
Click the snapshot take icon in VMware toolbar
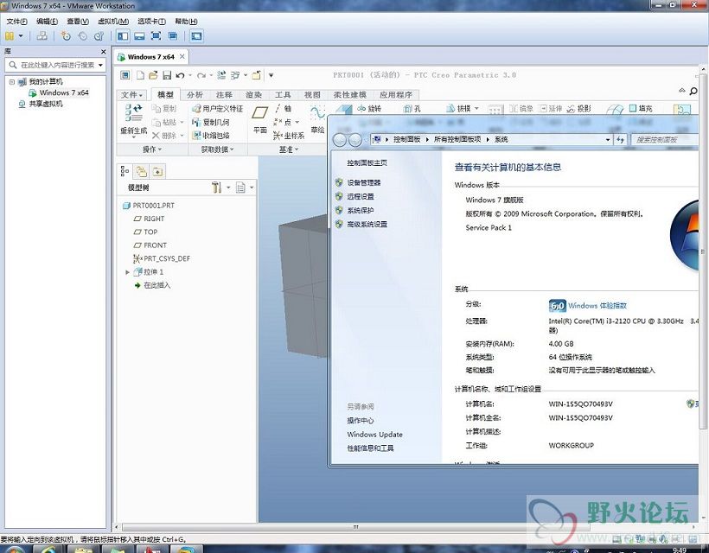66,35
